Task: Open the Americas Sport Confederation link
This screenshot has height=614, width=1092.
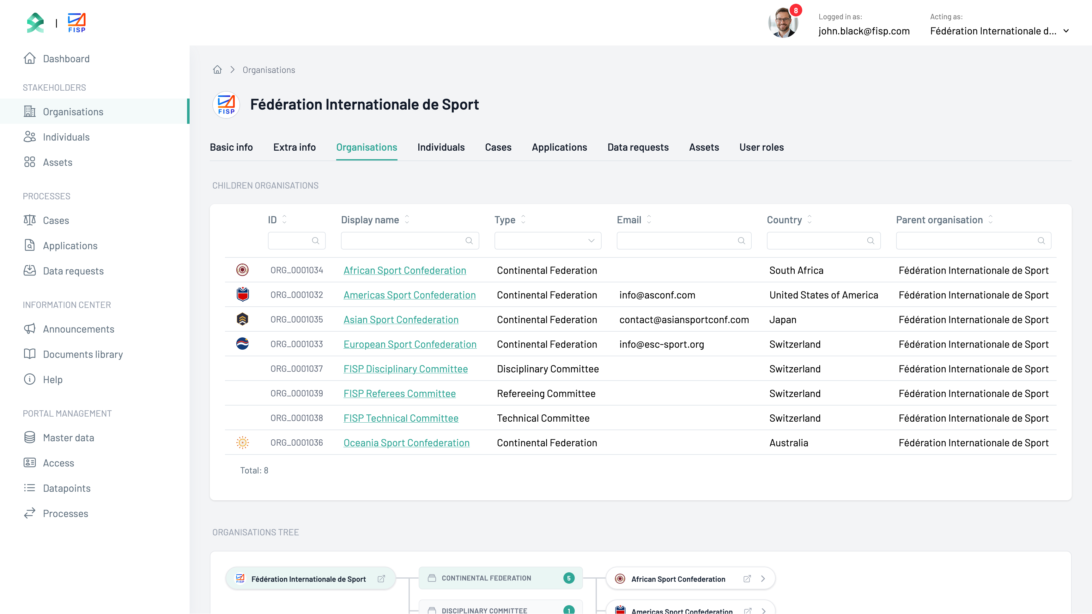Action: coord(409,295)
